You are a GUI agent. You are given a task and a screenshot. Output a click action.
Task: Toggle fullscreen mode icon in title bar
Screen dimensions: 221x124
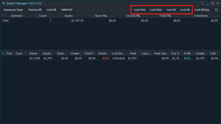[x=203, y=3]
